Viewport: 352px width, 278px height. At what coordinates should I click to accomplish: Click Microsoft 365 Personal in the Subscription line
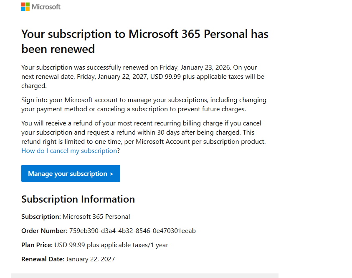point(96,217)
